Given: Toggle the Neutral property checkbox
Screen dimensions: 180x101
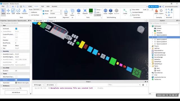Looking at the screenshot, I should pos(16,80).
